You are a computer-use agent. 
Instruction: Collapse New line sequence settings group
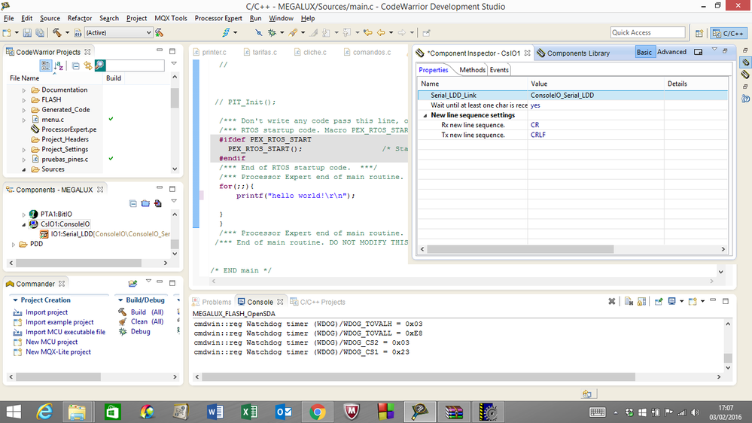pyautogui.click(x=425, y=115)
